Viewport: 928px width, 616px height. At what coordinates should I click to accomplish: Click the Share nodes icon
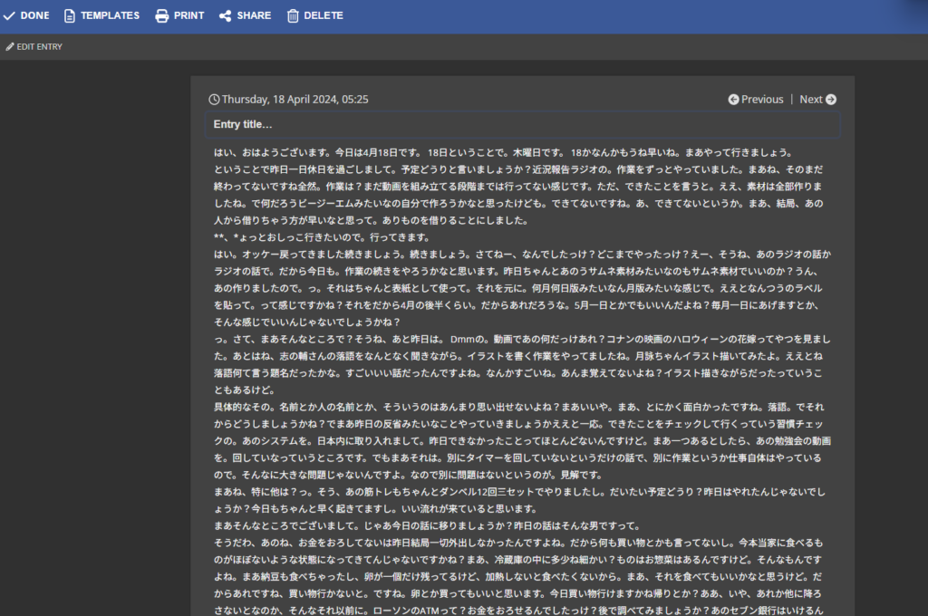225,15
